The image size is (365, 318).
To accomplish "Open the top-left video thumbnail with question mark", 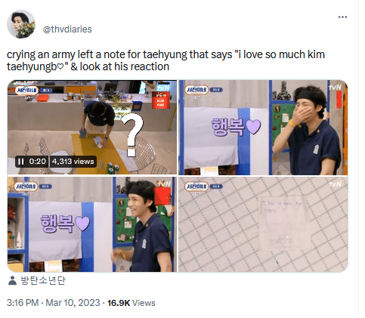I will point(92,128).
